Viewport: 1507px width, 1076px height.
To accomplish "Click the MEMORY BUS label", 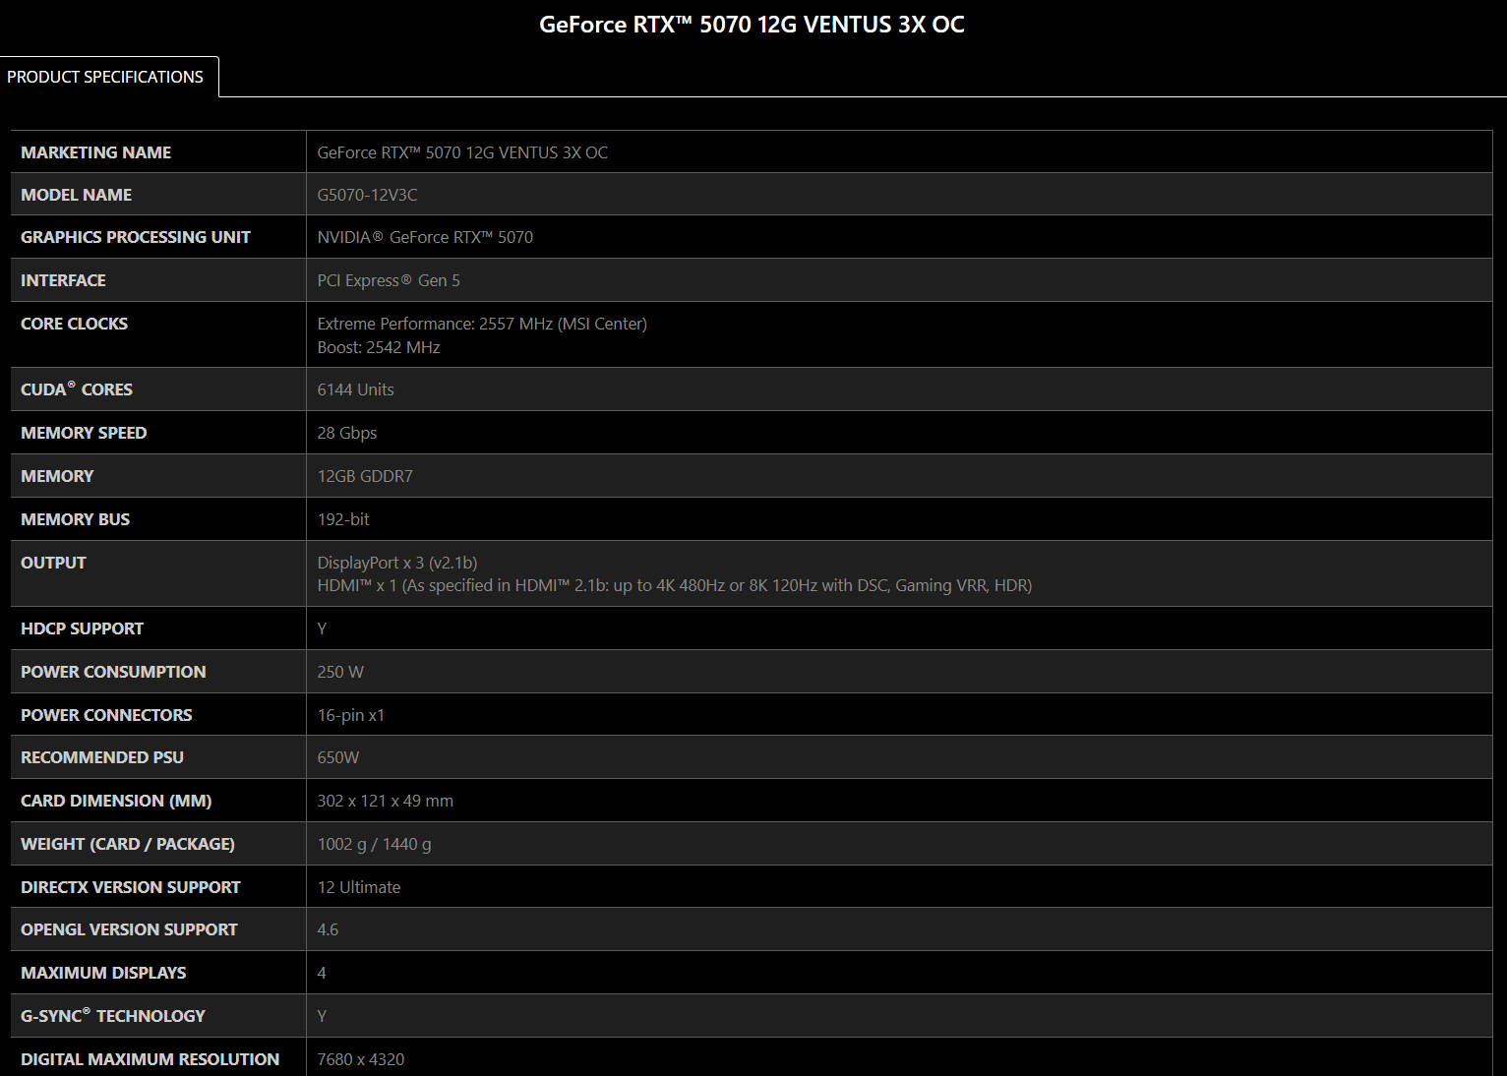I will [76, 519].
